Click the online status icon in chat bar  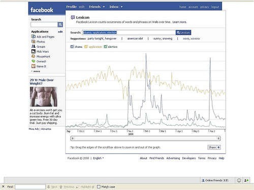click(x=246, y=180)
